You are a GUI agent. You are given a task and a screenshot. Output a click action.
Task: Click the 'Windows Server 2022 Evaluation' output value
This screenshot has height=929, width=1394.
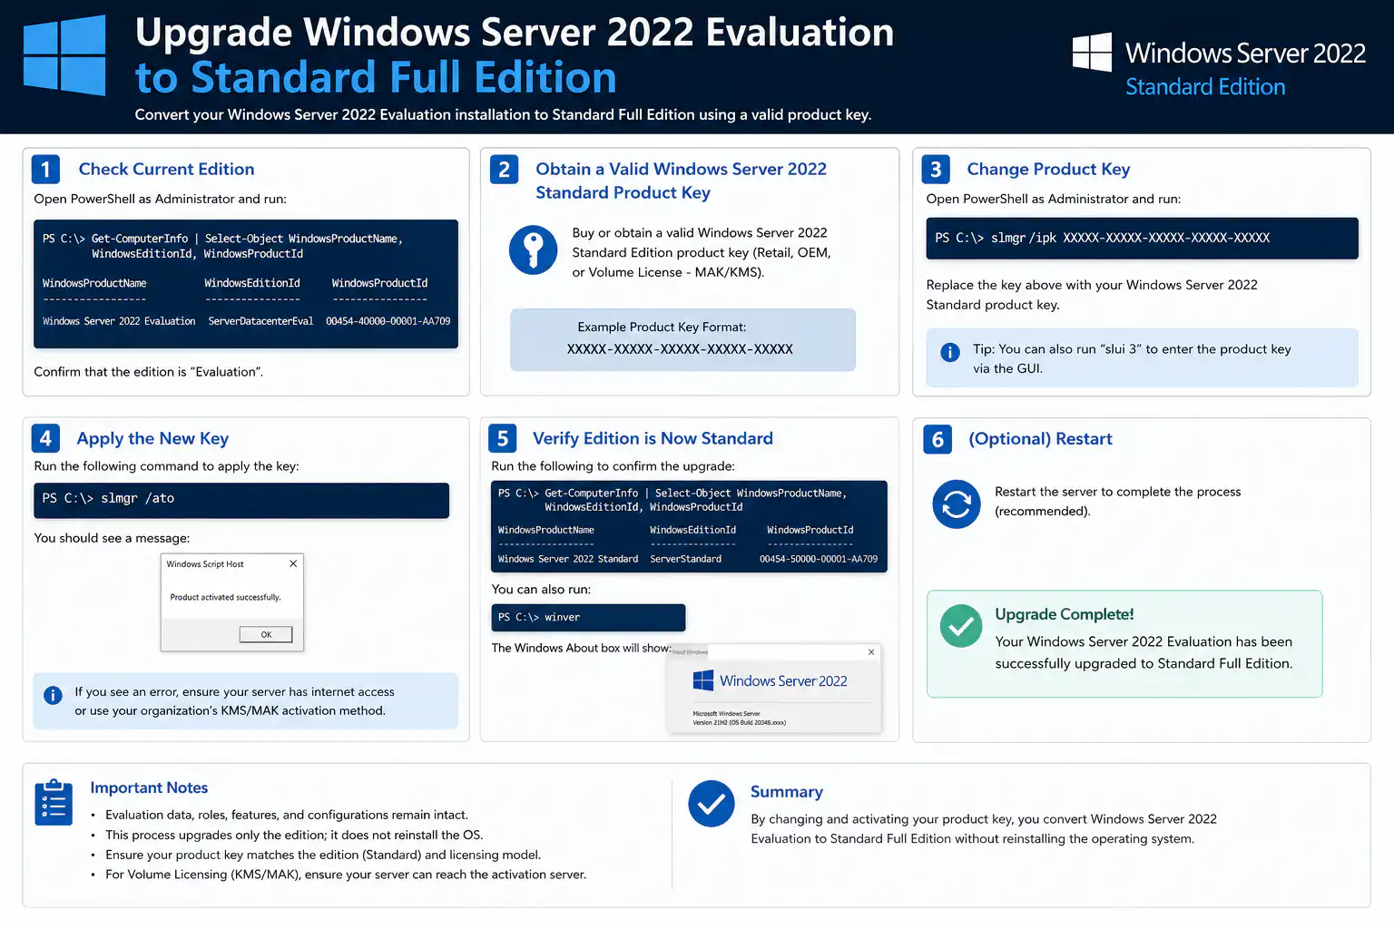(119, 321)
